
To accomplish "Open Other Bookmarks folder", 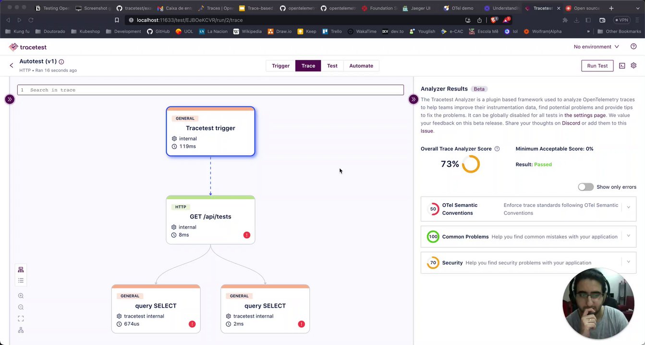I will [619, 32].
